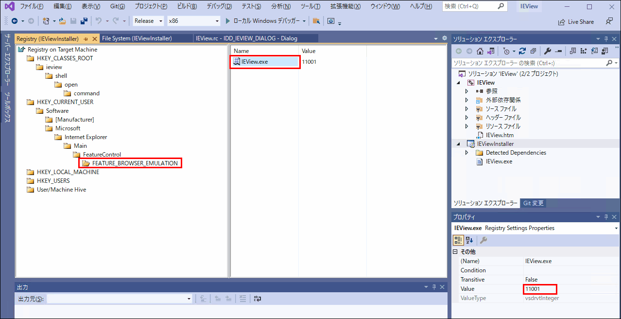621x319 pixels.
Task: Click the open file folder icon
Action: 62,21
